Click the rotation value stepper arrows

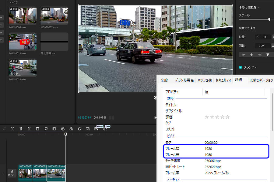click(x=272, y=46)
